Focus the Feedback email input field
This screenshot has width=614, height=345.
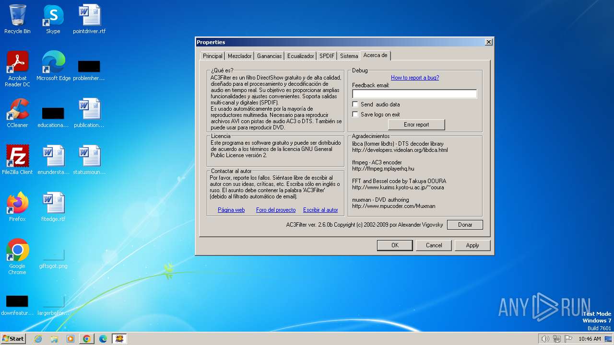pyautogui.click(x=414, y=94)
